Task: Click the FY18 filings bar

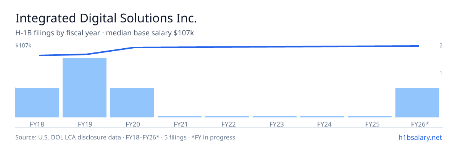Action: tap(37, 103)
